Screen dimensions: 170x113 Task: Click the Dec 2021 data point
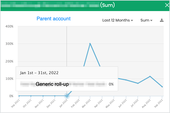(55, 96)
